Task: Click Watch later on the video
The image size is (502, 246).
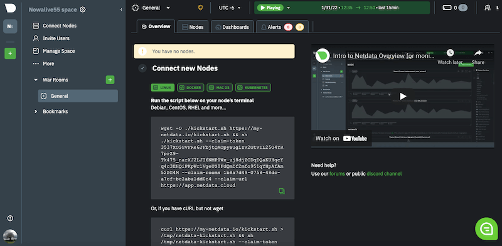Action: pos(450,57)
